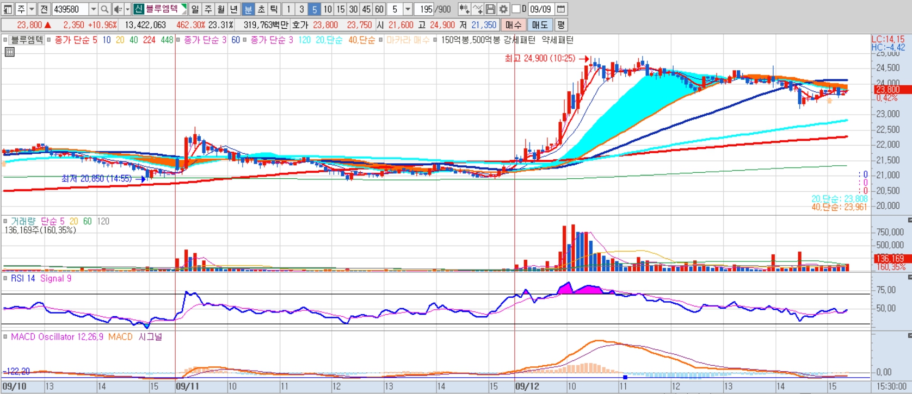Screen dimensions: 912x394
Task: Toggle the 종가 단순 3 120 indicator marker
Action: click(245, 40)
